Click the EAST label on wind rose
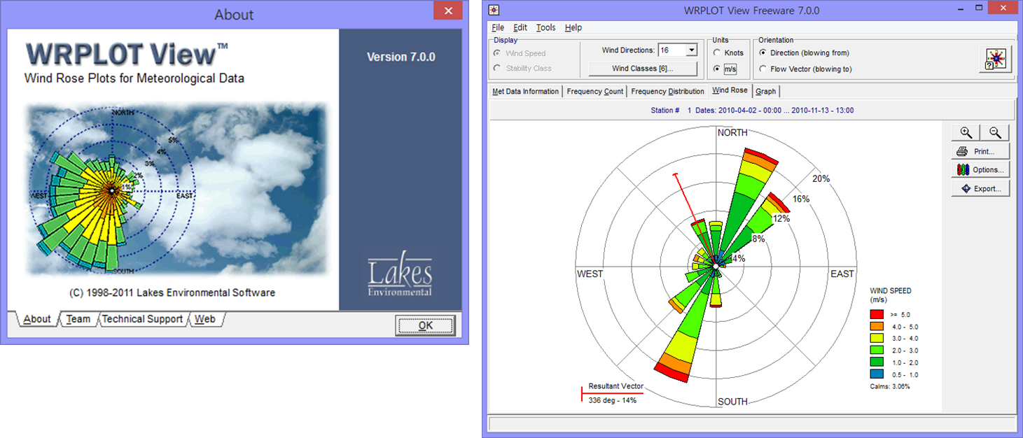 click(x=842, y=274)
